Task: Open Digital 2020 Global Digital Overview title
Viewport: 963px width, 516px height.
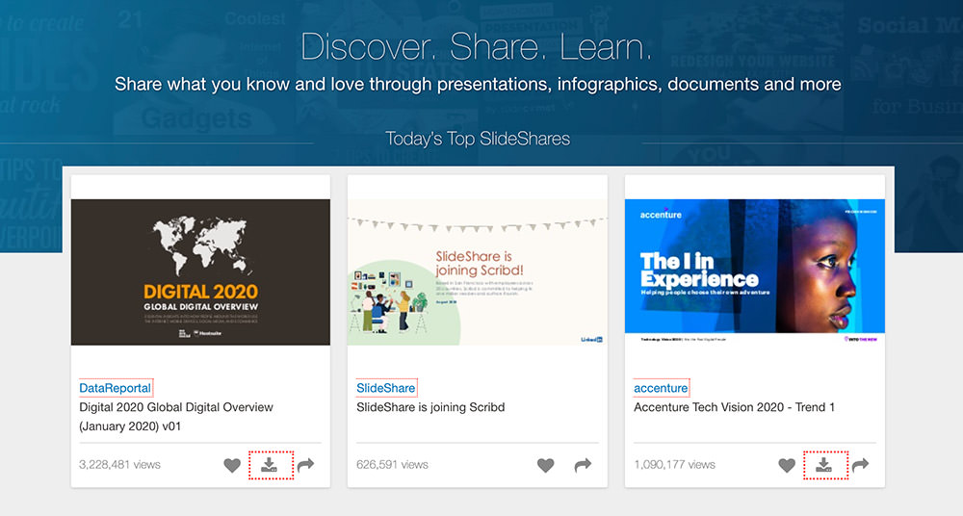Action: [x=176, y=417]
